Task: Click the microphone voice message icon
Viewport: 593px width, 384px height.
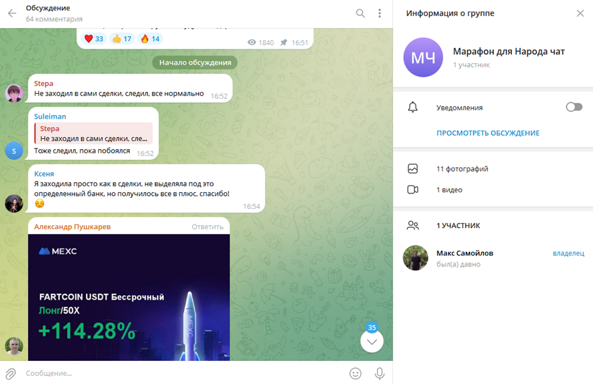Action: pos(379,373)
